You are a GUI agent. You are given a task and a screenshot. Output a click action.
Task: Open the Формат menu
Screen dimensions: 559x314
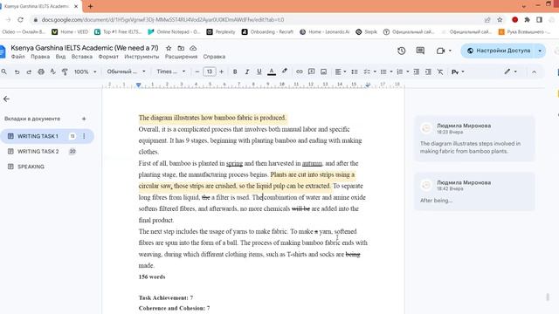pos(108,57)
